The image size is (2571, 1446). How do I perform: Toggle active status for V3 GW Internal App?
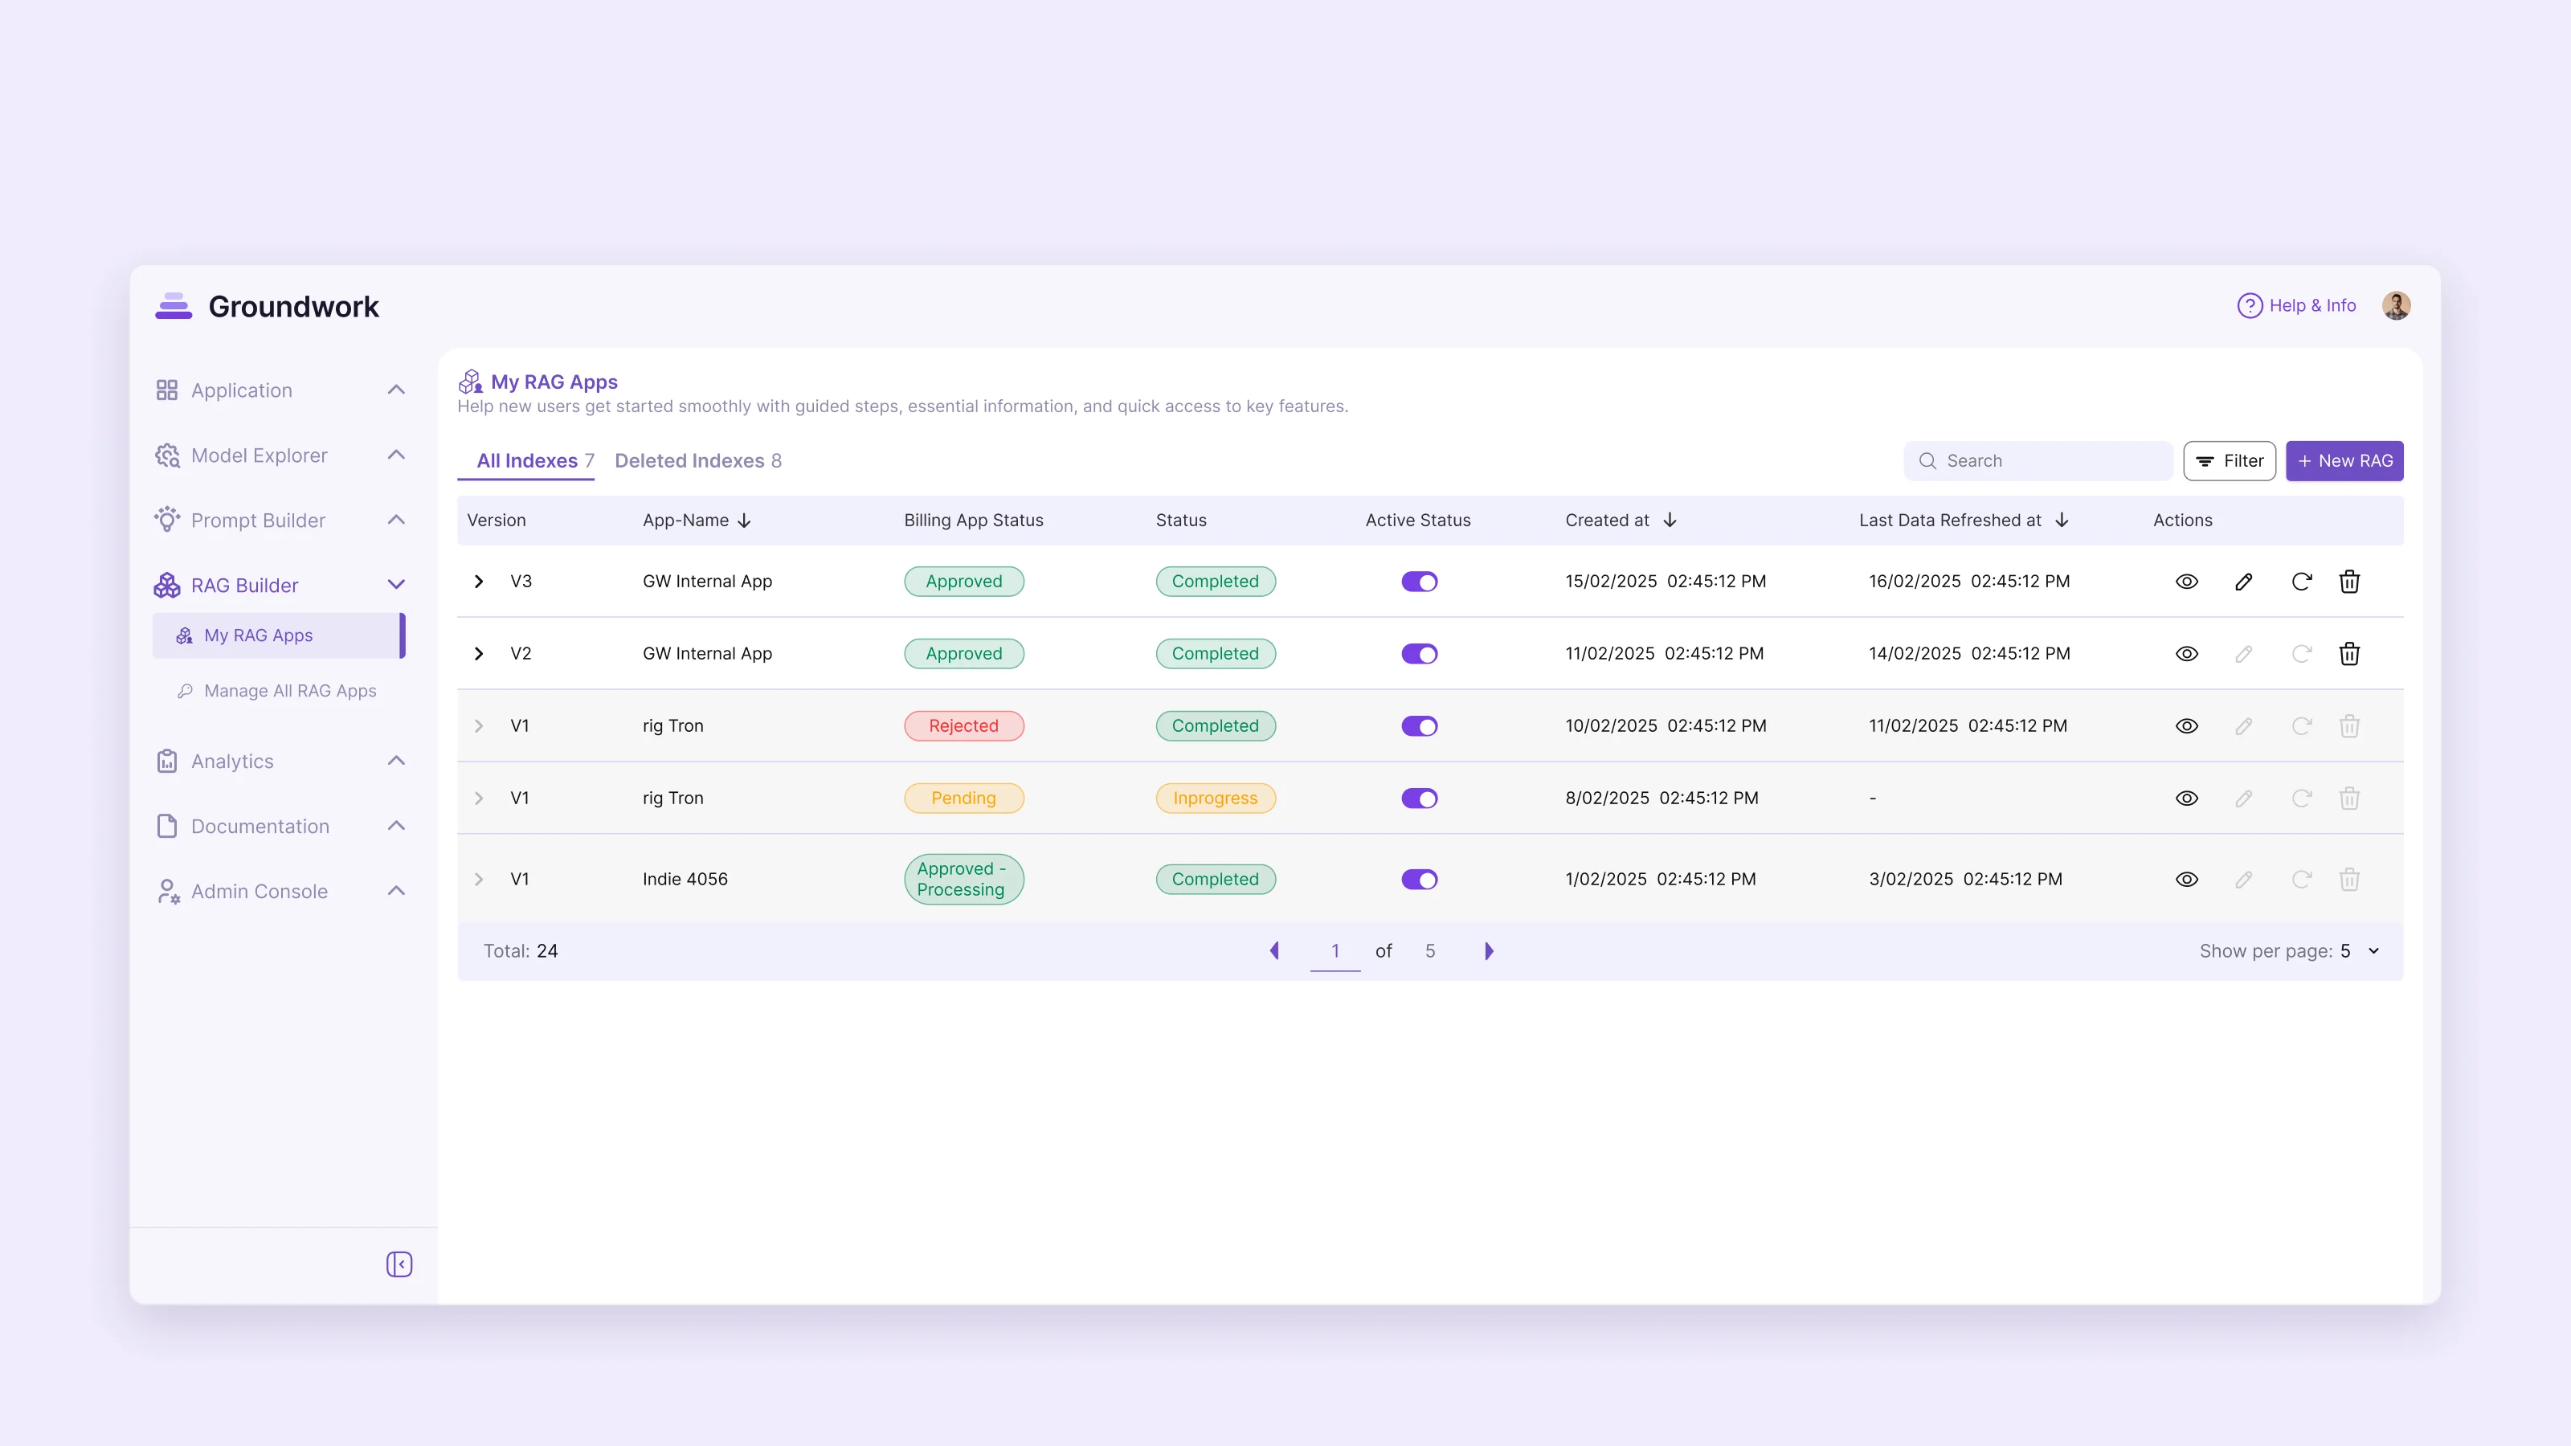pos(1419,582)
